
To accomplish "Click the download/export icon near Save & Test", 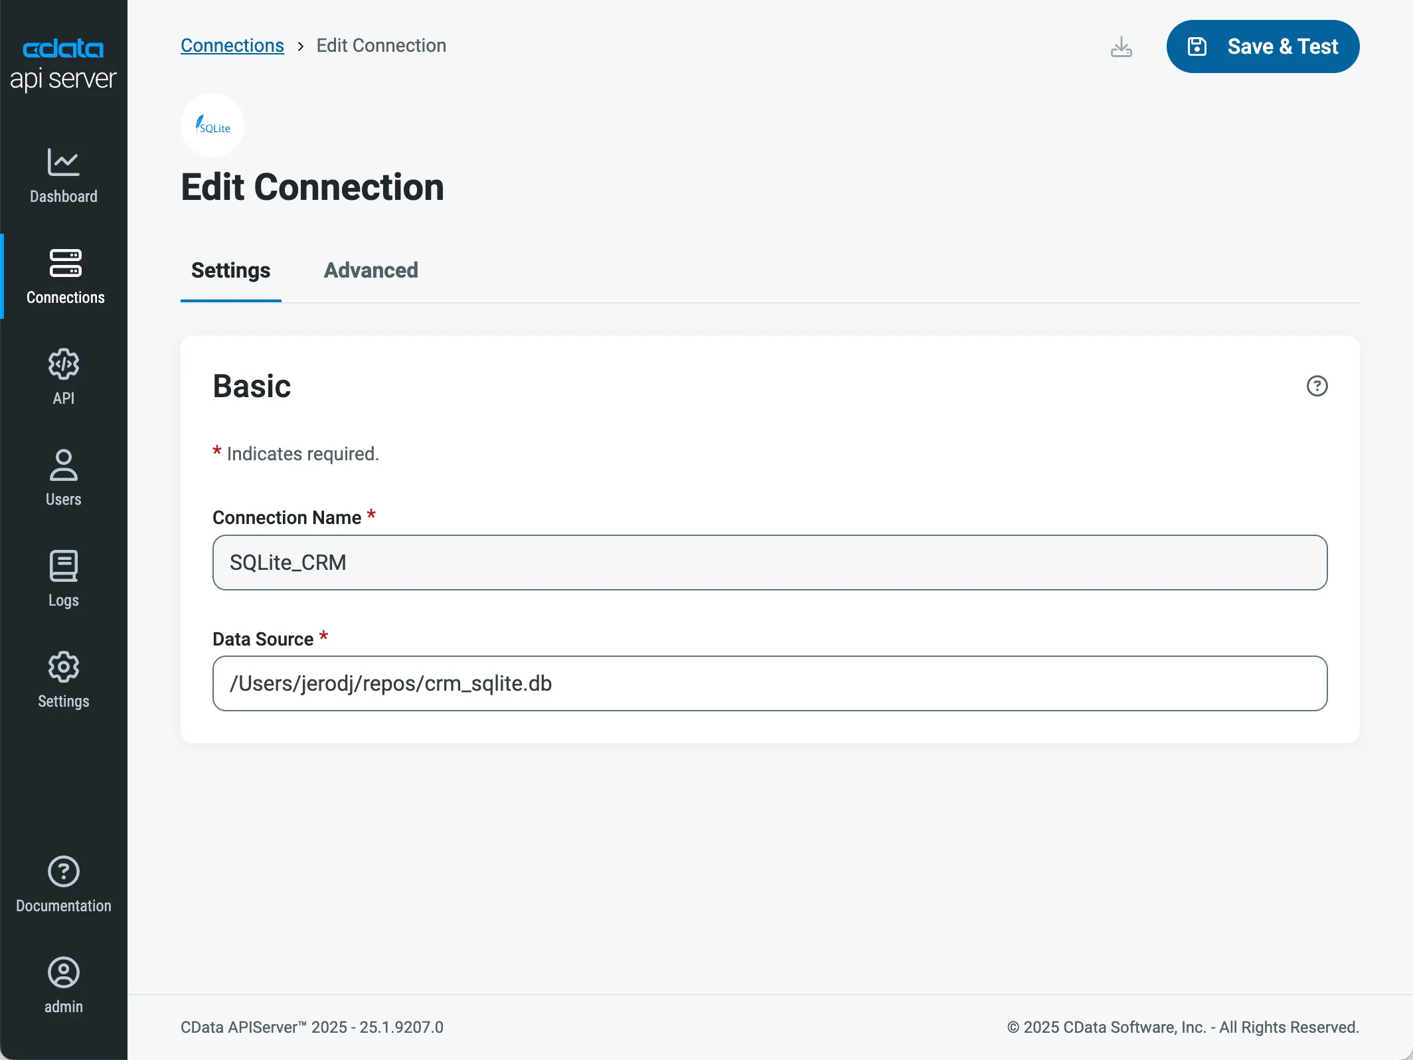I will (1122, 46).
